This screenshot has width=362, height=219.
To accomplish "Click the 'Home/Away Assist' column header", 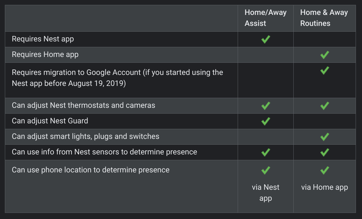I will coord(265,18).
